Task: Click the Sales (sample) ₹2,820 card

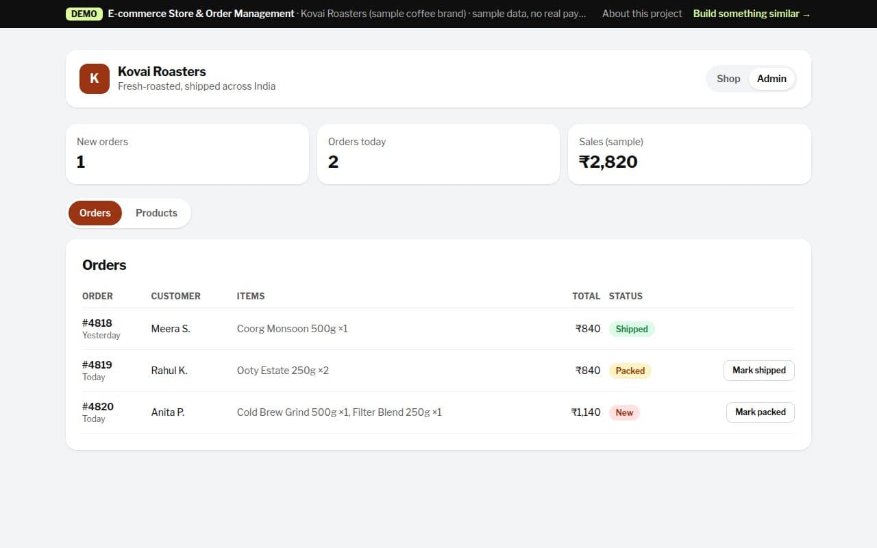Action: (x=689, y=154)
